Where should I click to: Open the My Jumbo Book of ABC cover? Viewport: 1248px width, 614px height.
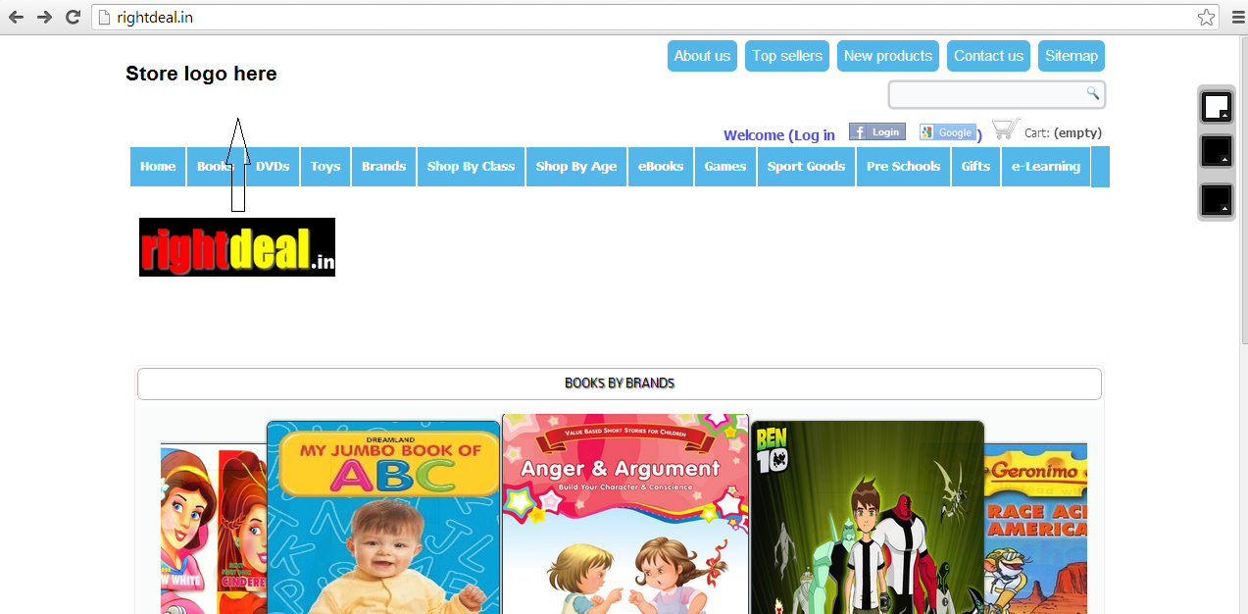[383, 518]
